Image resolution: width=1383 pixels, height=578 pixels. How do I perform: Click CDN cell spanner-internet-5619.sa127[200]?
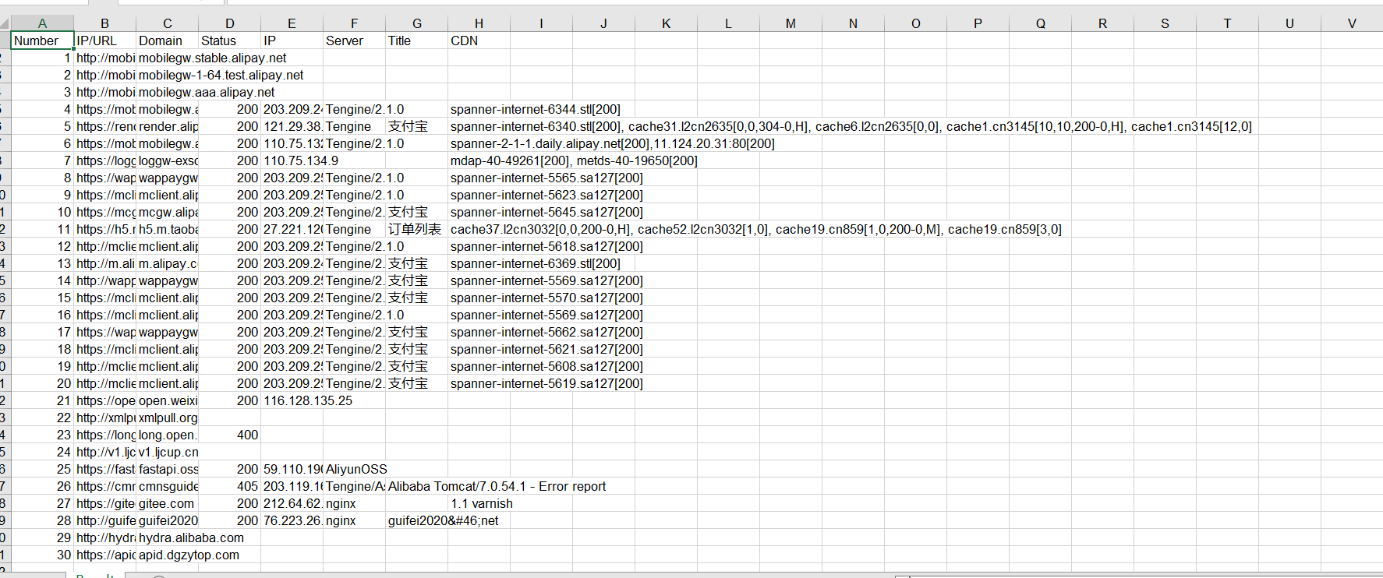[546, 383]
